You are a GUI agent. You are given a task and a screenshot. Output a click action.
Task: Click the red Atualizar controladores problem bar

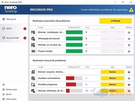pyautogui.click(x=70, y=78)
